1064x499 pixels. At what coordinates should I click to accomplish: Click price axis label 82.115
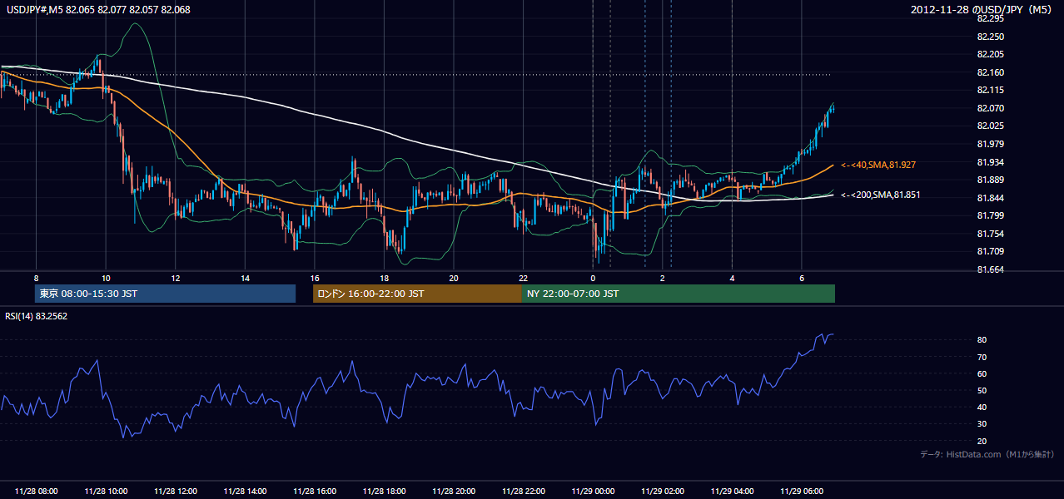click(x=989, y=90)
